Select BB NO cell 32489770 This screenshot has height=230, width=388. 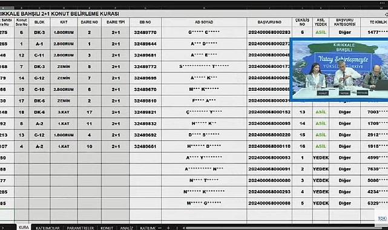[x=145, y=33]
